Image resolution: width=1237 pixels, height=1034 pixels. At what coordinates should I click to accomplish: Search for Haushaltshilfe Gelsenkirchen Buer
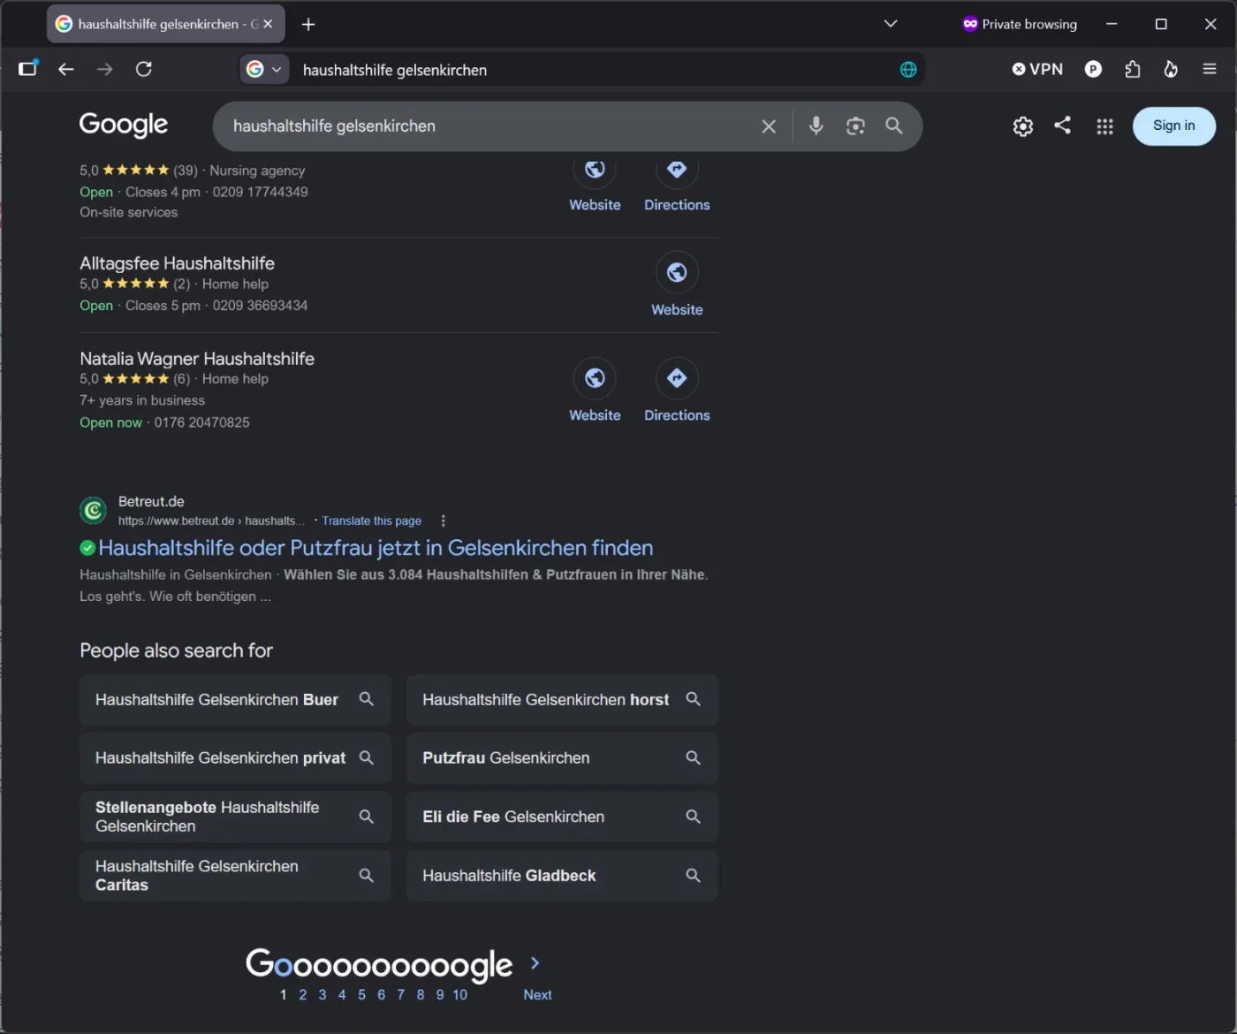tap(235, 700)
